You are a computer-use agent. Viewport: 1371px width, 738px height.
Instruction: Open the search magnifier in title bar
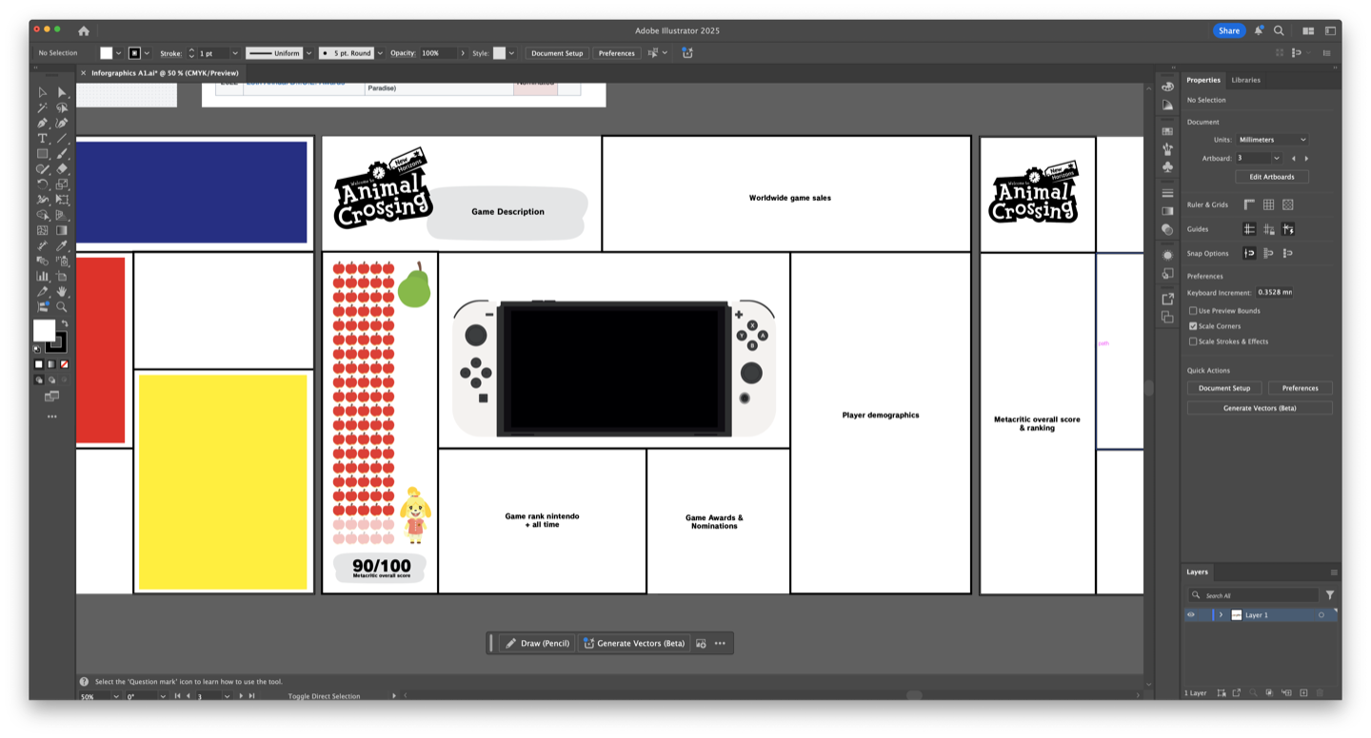pos(1279,30)
